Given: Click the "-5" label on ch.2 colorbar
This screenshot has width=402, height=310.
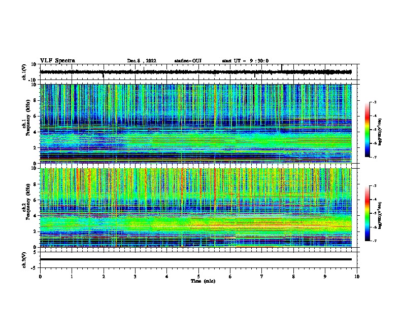Looking at the screenshot, I should (x=374, y=213).
